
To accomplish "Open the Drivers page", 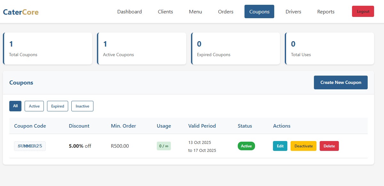I will (x=293, y=11).
